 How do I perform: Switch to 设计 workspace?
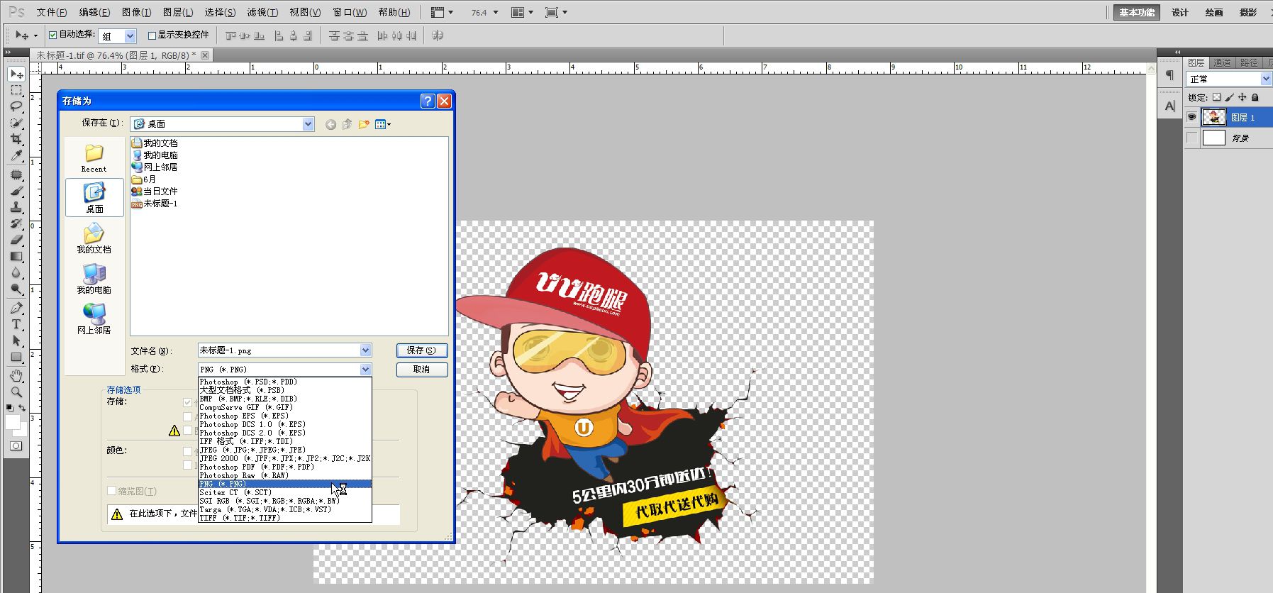click(1180, 12)
